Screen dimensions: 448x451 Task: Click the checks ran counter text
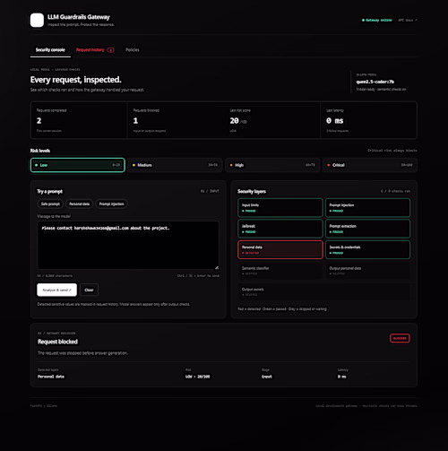point(395,191)
